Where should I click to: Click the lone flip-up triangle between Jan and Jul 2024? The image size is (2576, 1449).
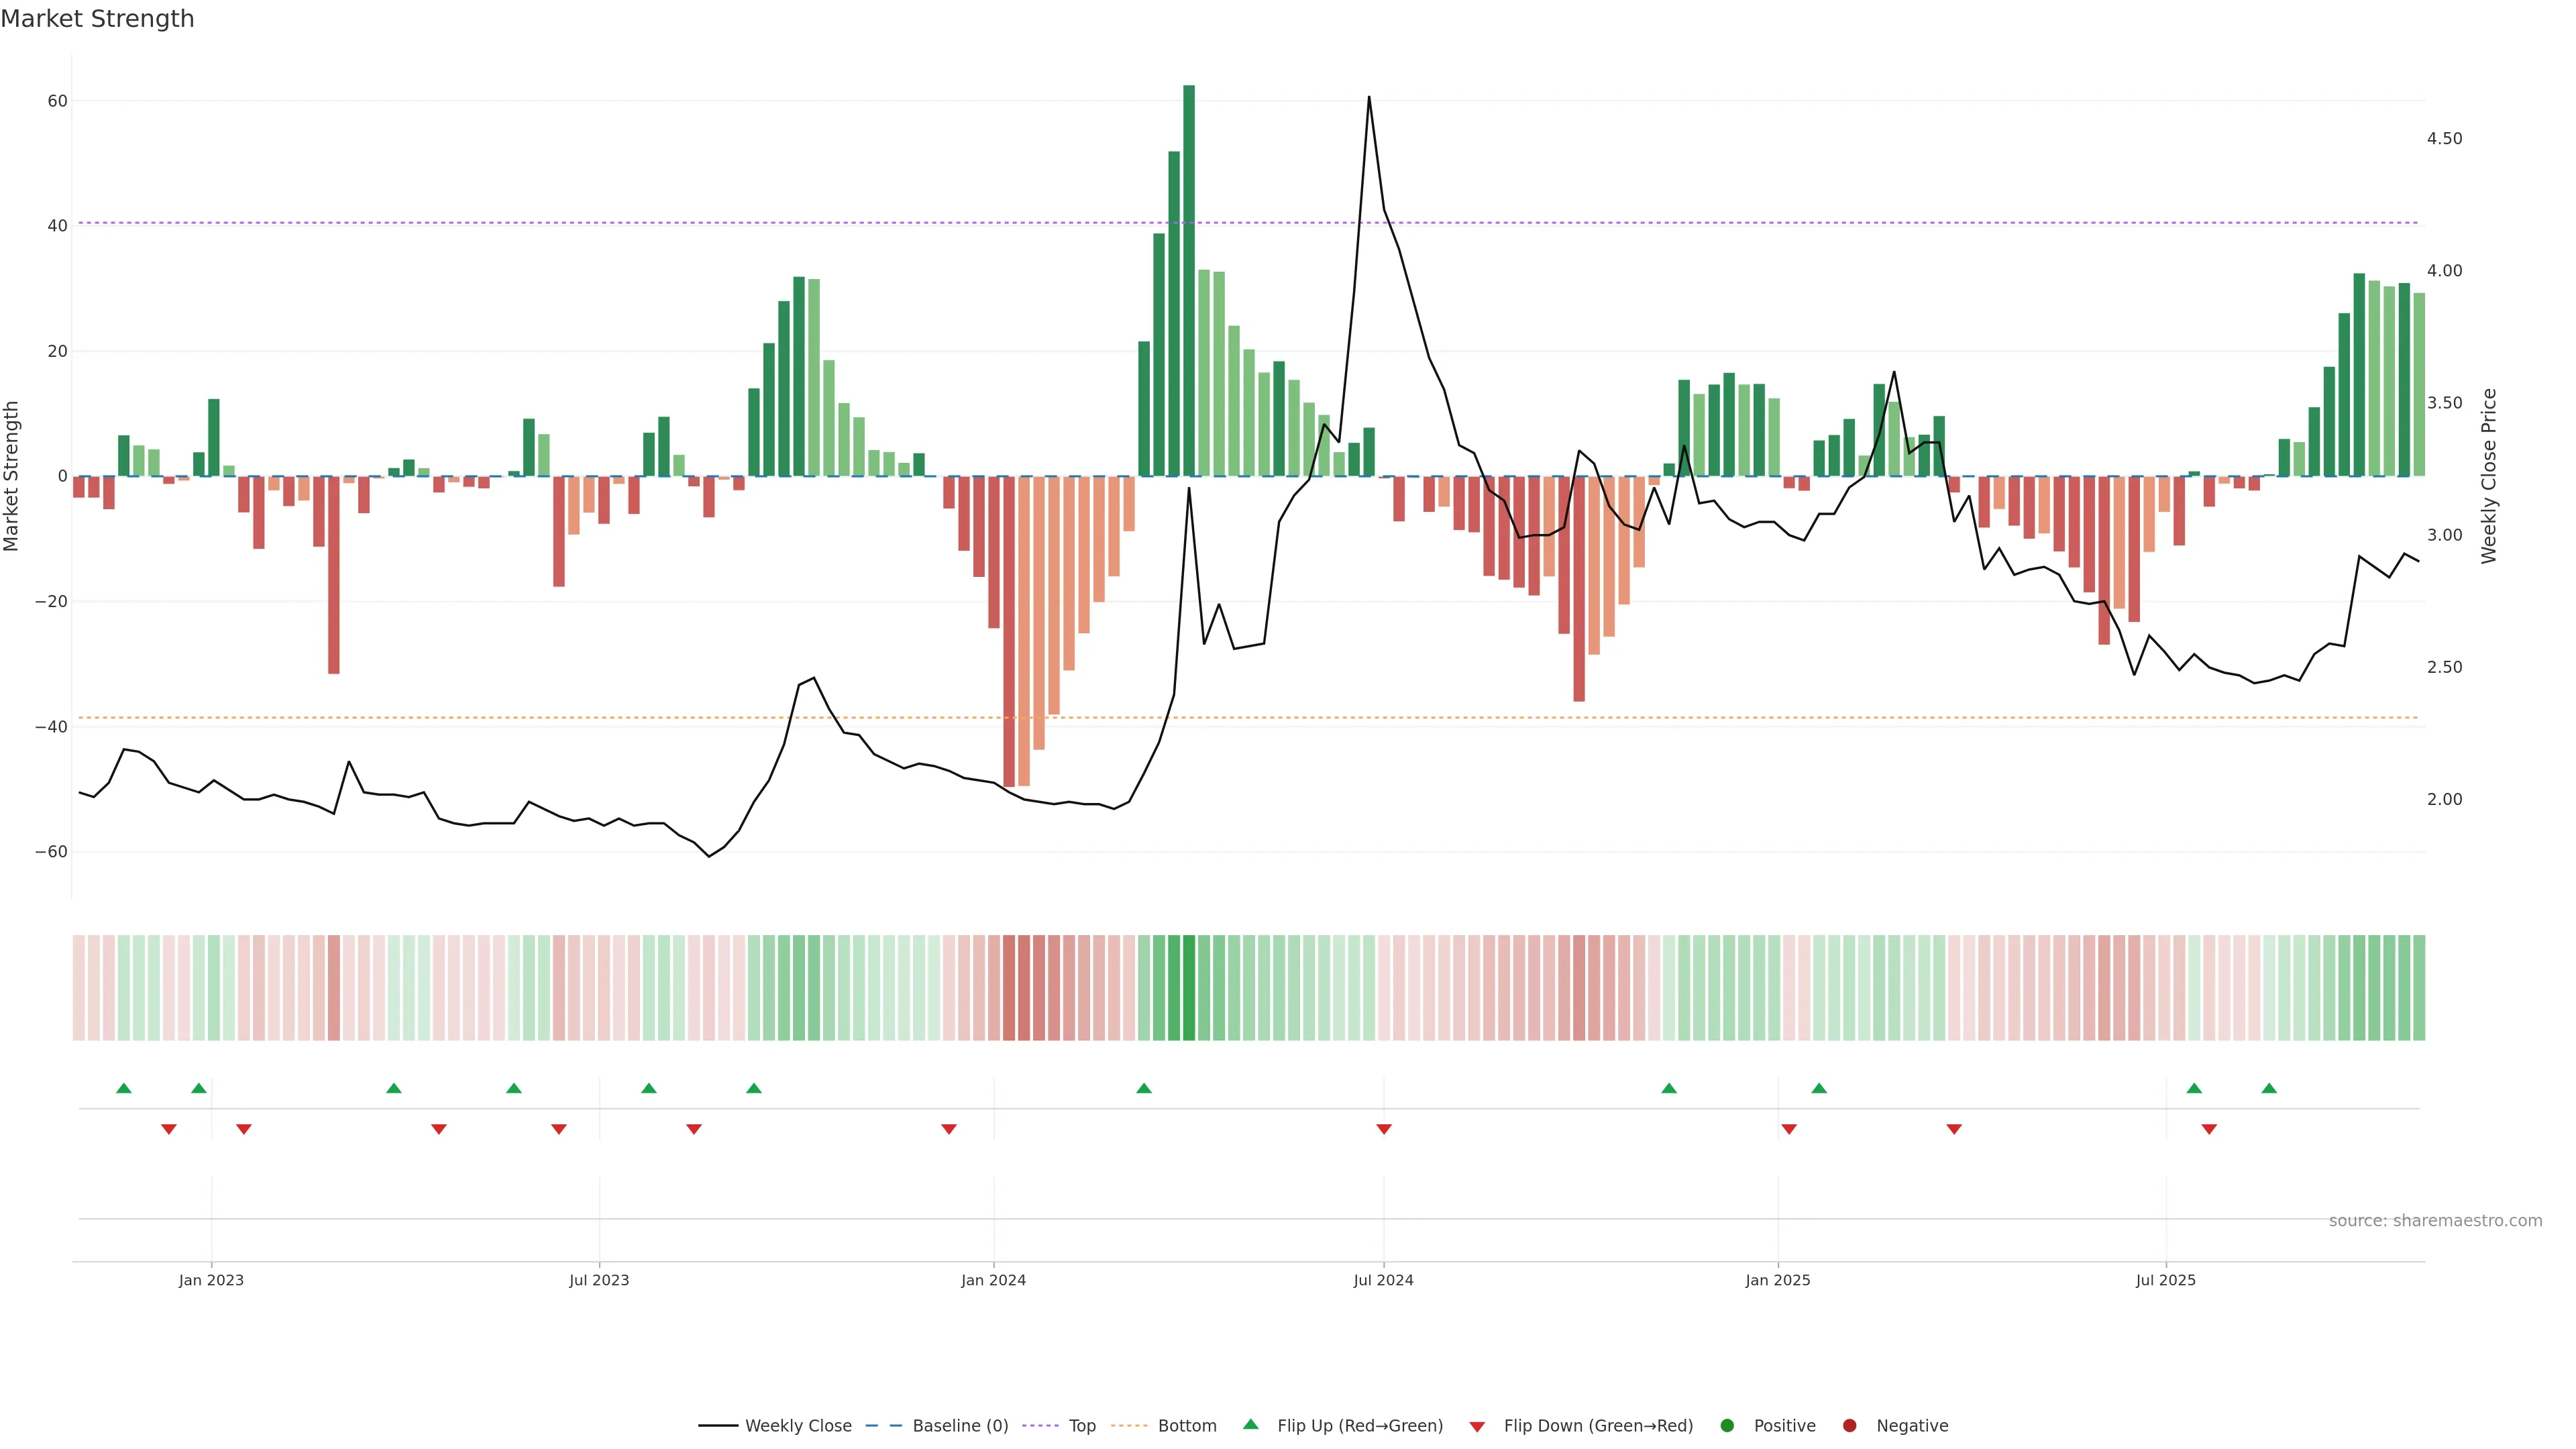click(x=1144, y=1088)
